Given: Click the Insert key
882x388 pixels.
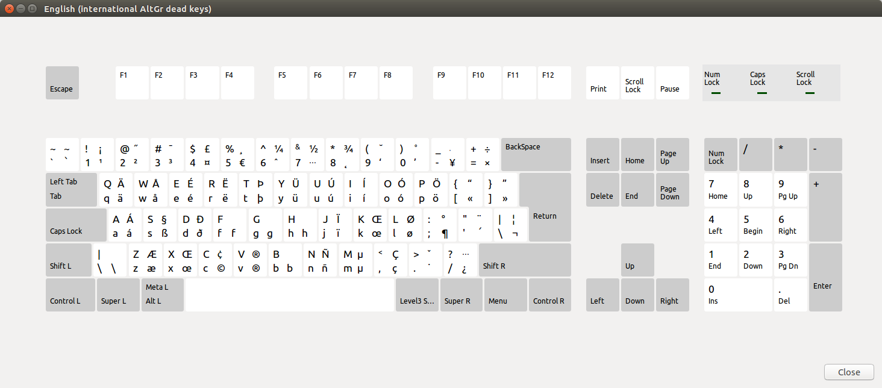Looking at the screenshot, I should tap(602, 154).
